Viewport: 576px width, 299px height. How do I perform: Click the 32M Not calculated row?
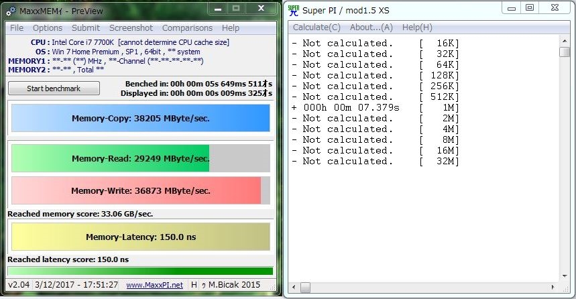pyautogui.click(x=375, y=161)
